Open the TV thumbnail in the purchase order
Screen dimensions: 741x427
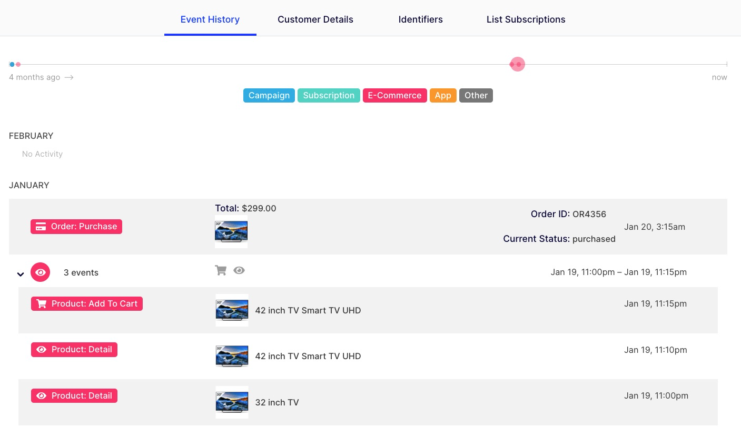pyautogui.click(x=231, y=231)
